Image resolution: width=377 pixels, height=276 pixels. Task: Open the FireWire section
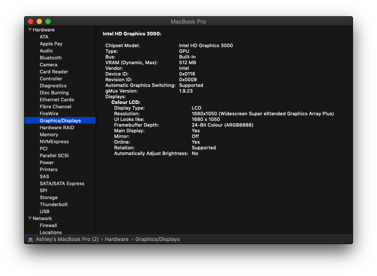click(x=49, y=114)
